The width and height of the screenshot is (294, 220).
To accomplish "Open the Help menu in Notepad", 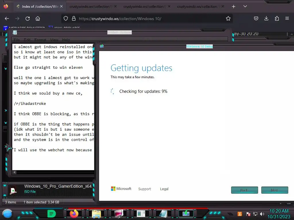I will tap(66, 40).
